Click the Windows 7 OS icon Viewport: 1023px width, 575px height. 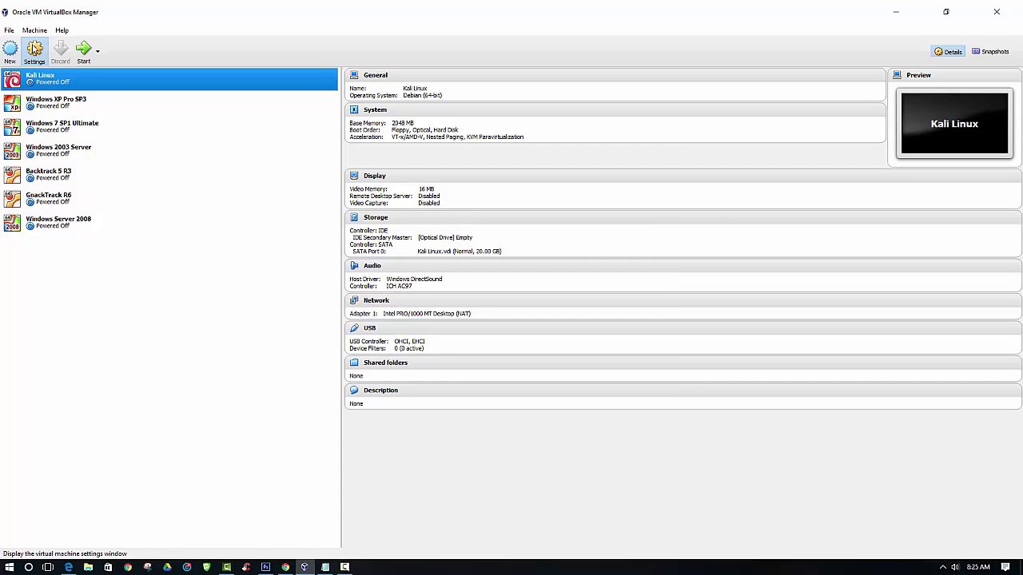(x=12, y=127)
